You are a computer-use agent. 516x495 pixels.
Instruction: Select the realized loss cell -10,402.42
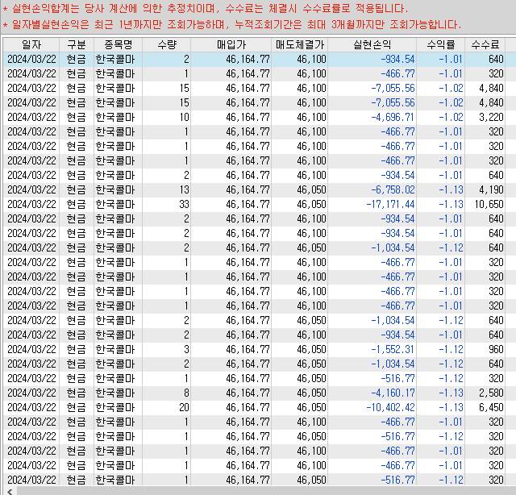(x=372, y=407)
